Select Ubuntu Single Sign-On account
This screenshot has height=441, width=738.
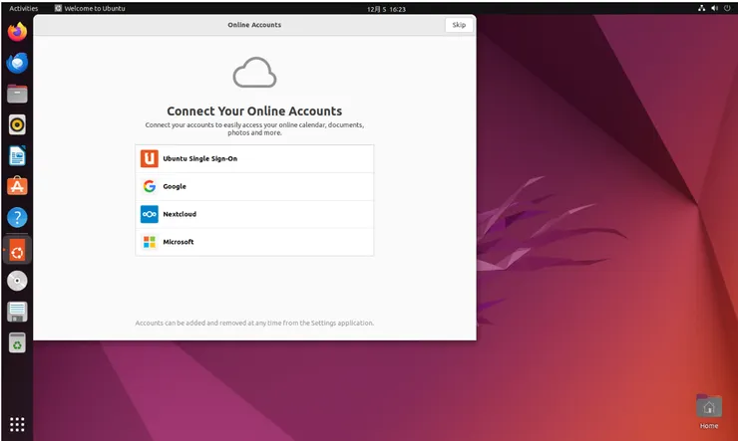click(x=254, y=158)
